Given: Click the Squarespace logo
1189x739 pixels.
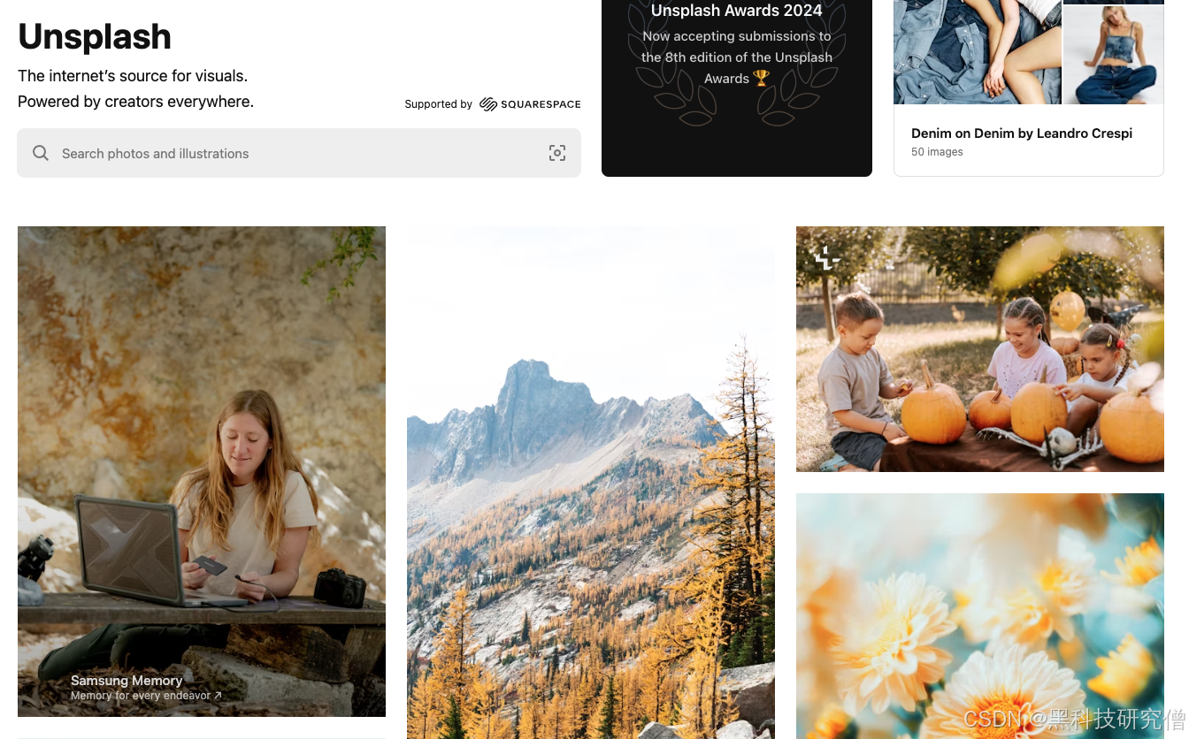Looking at the screenshot, I should click(x=530, y=104).
